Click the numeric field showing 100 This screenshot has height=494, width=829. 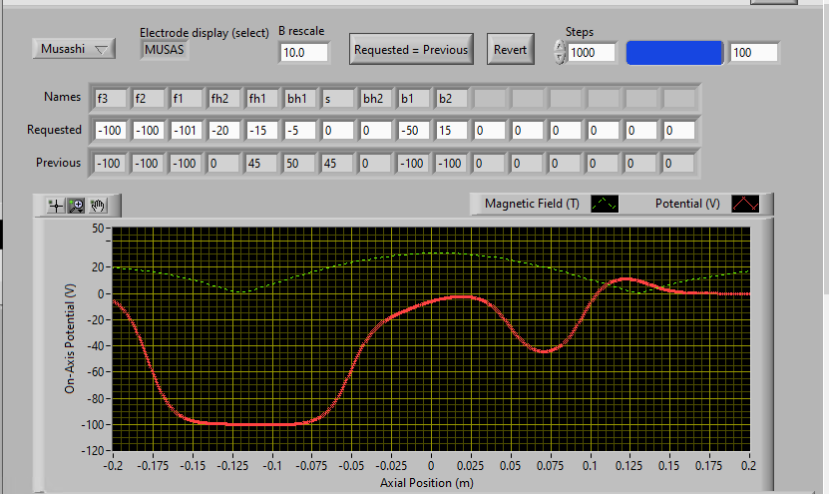[x=753, y=52]
